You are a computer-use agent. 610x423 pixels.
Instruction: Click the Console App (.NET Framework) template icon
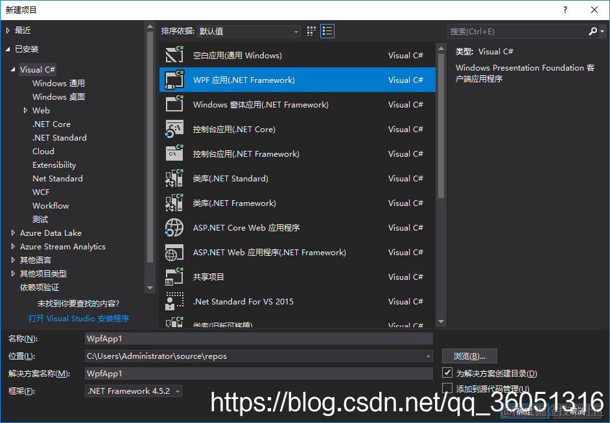pyautogui.click(x=174, y=154)
